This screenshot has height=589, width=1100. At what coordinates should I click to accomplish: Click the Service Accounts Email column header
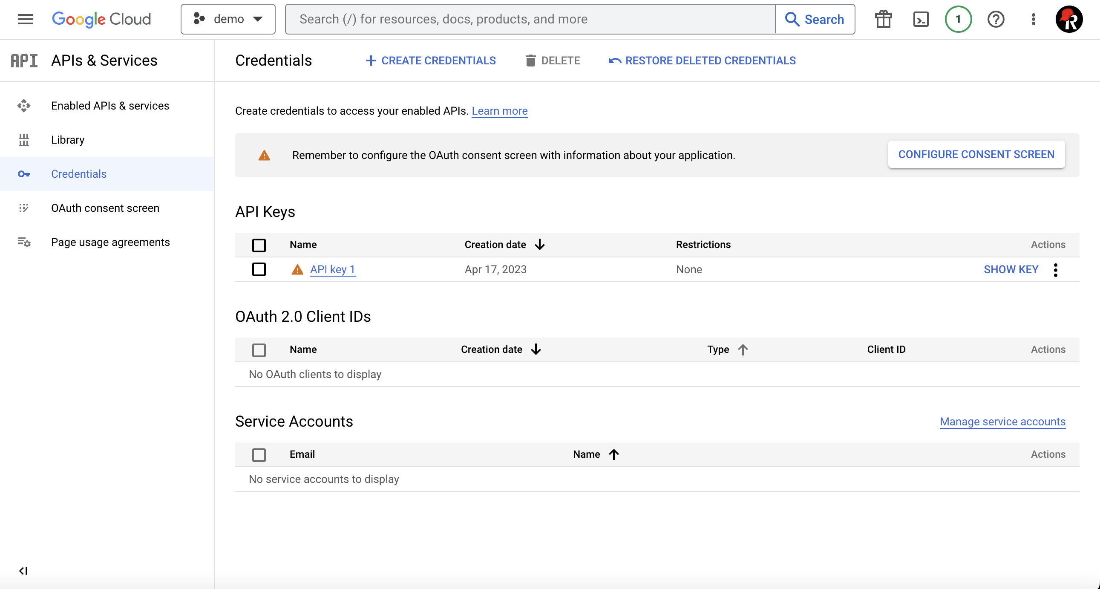302,454
